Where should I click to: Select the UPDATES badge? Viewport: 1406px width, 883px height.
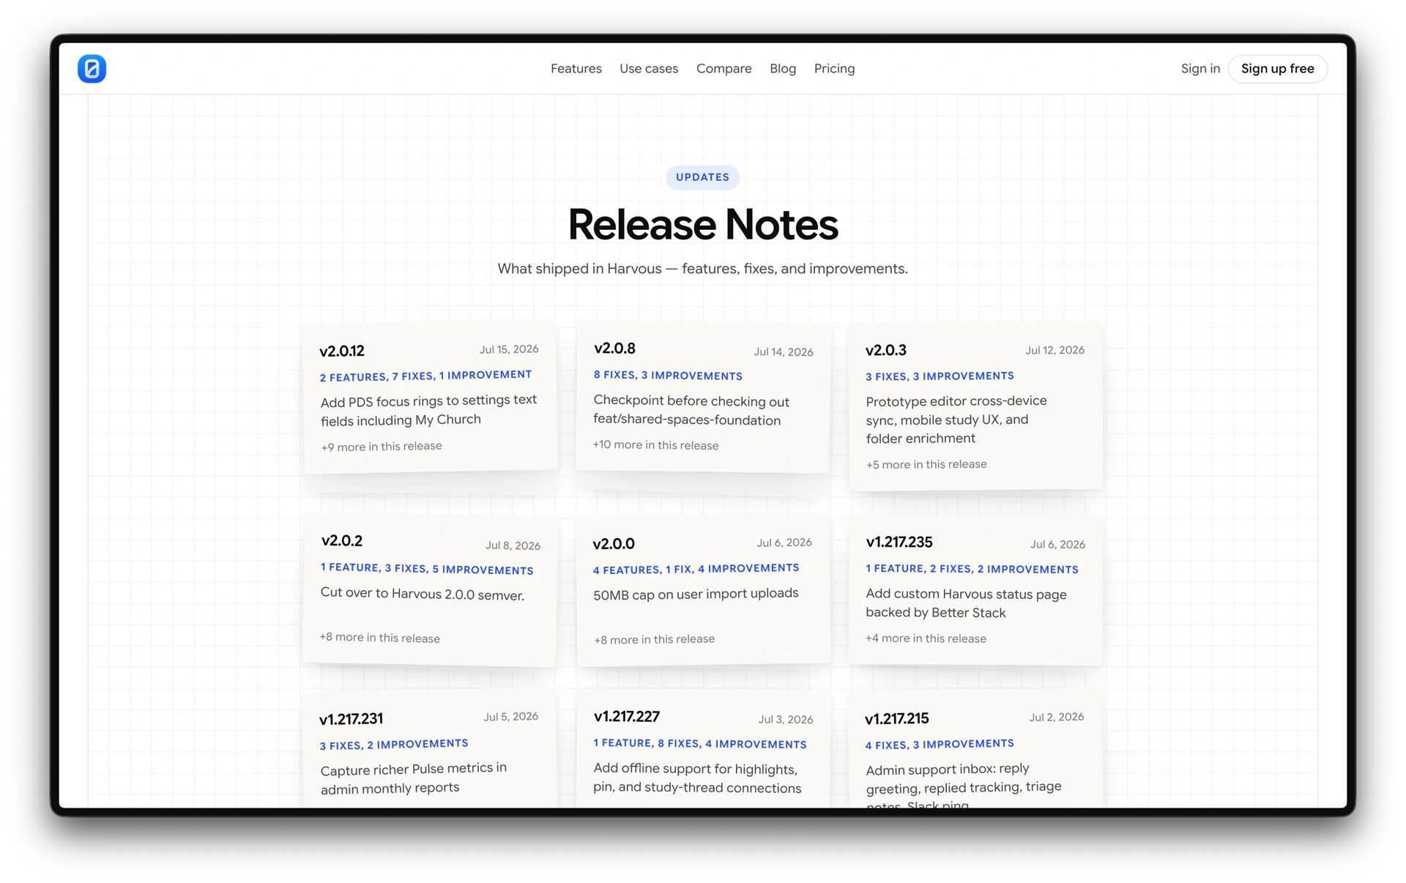pos(702,177)
